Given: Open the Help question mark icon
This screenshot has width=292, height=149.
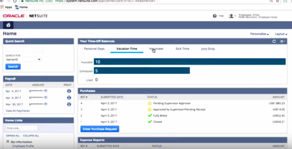Looking at the screenshot, I should (x=215, y=16).
